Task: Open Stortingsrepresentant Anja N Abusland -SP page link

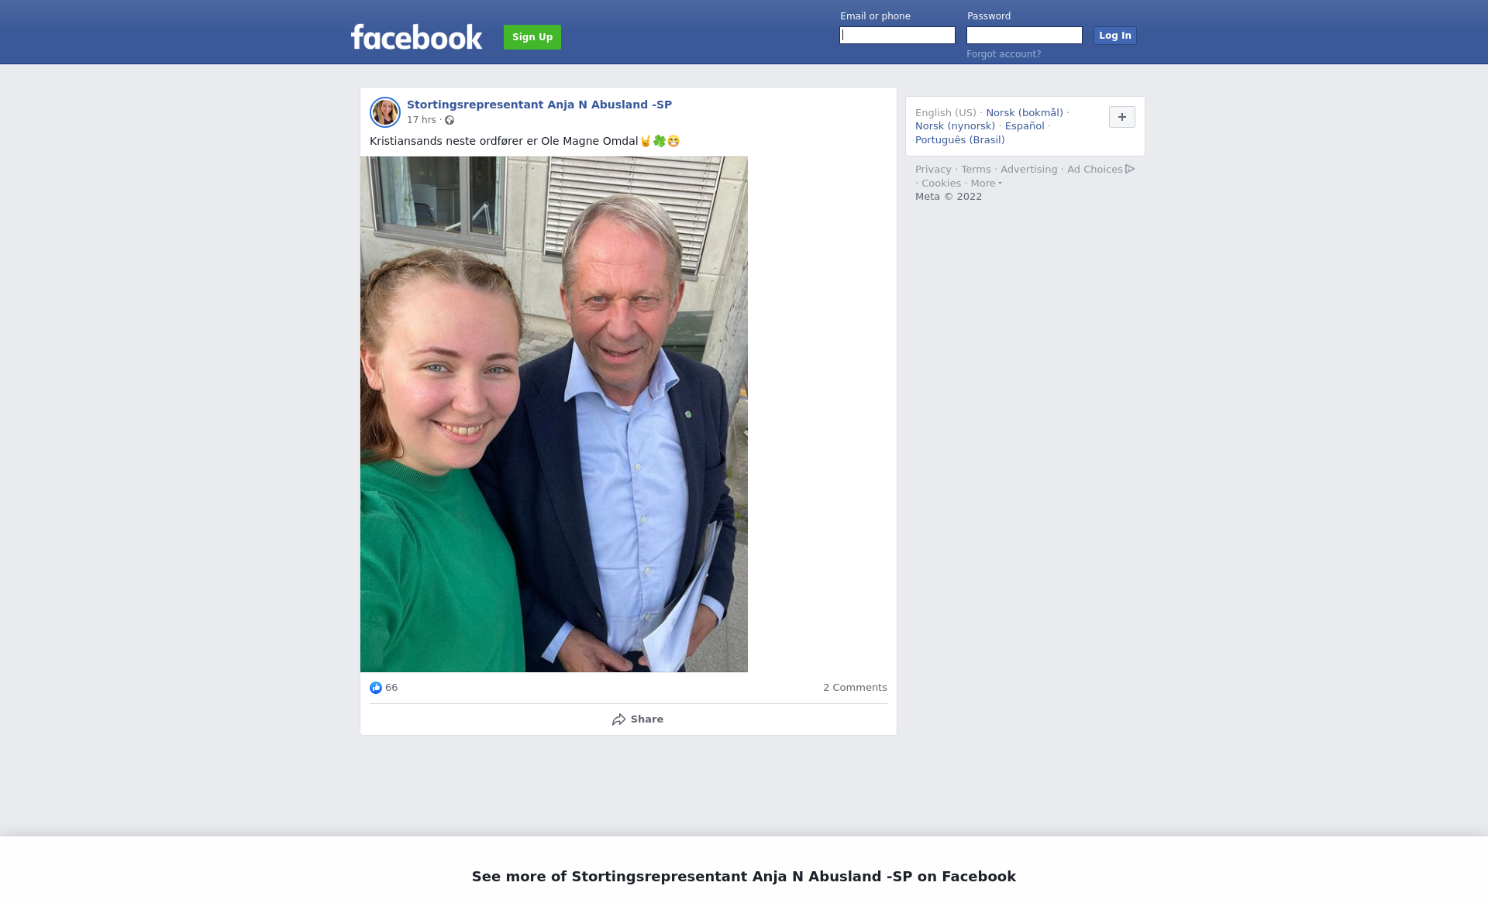Action: coord(539,105)
